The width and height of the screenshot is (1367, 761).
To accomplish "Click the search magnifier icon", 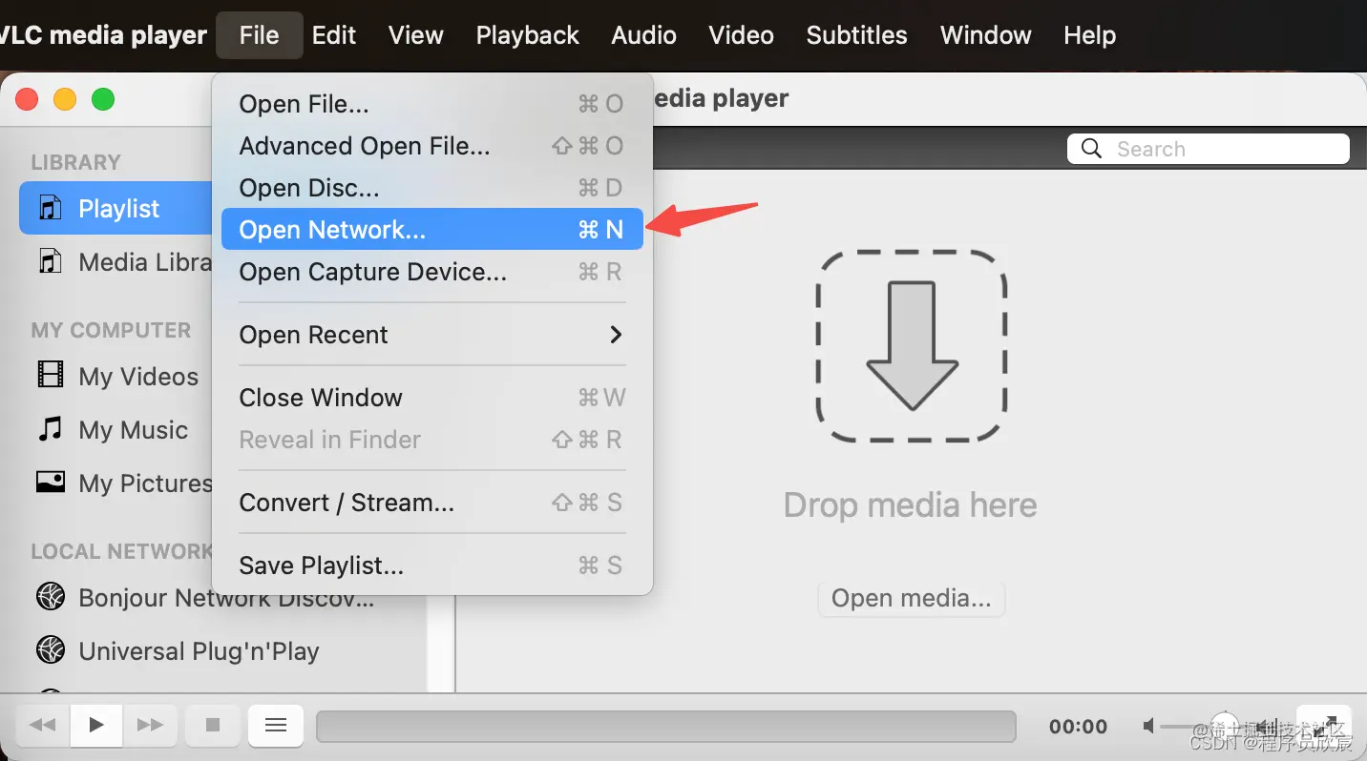I will click(x=1091, y=149).
